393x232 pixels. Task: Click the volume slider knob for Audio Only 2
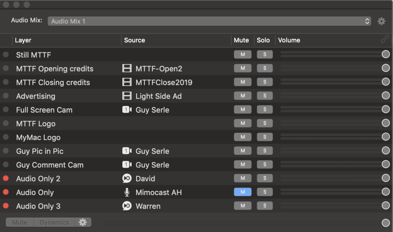pyautogui.click(x=385, y=178)
